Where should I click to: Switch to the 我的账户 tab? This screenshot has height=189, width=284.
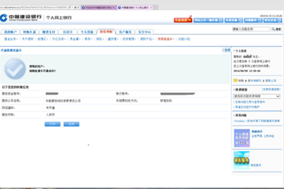pos(10,32)
